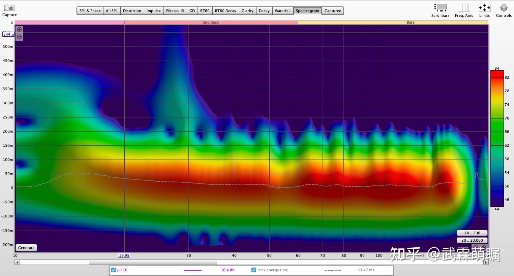Open the Limits arrows icon

484,7
